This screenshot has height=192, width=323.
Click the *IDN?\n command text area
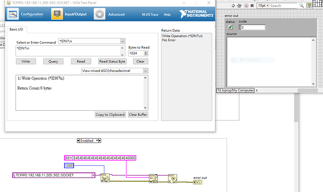tap(68, 51)
